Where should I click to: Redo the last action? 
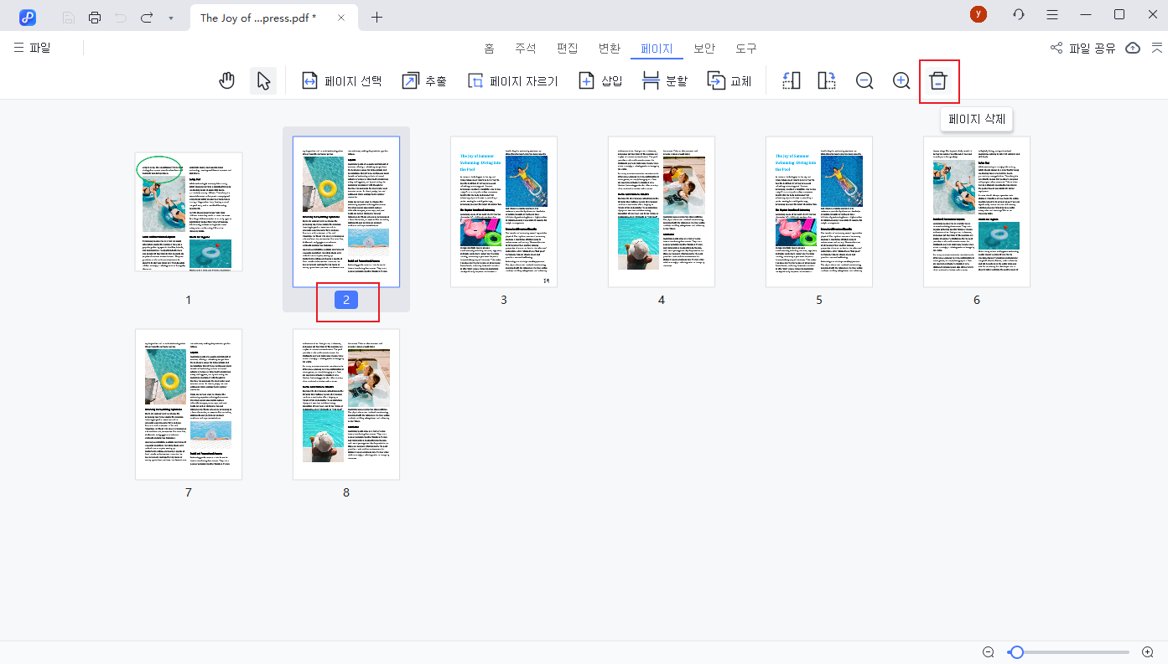click(x=147, y=17)
